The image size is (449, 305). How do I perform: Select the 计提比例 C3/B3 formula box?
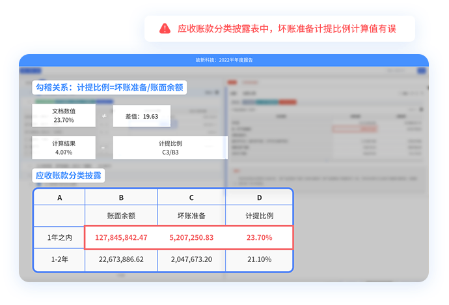pyautogui.click(x=170, y=147)
